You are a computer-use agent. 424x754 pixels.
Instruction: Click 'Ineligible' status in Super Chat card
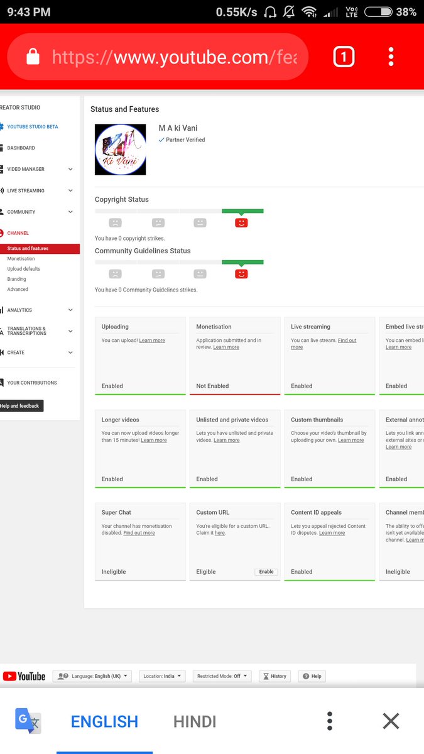coord(114,572)
